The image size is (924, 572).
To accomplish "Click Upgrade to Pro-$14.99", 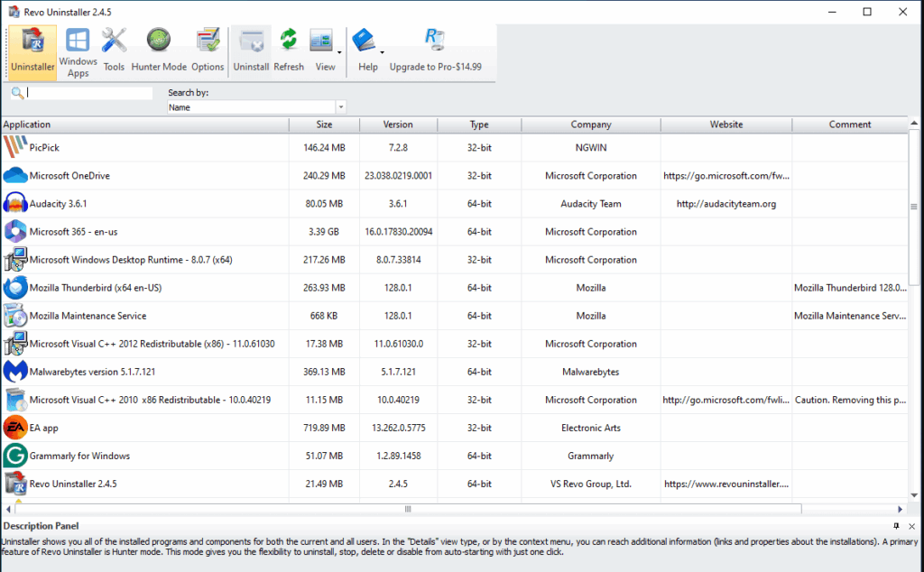I will pos(436,66).
